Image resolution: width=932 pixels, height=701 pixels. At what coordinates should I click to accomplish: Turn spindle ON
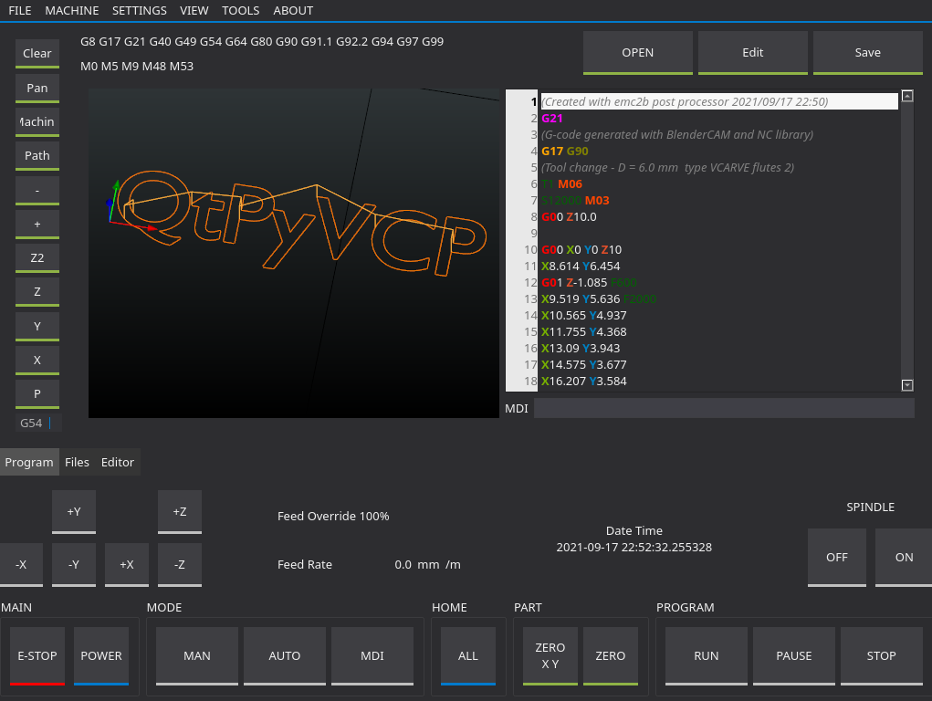[904, 558]
